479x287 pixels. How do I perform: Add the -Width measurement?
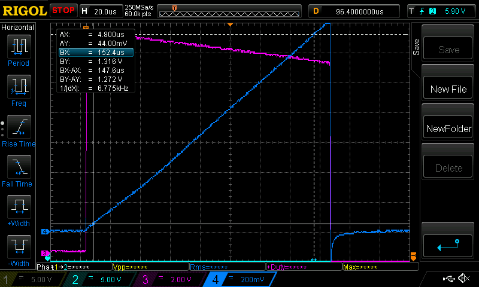pyautogui.click(x=19, y=250)
